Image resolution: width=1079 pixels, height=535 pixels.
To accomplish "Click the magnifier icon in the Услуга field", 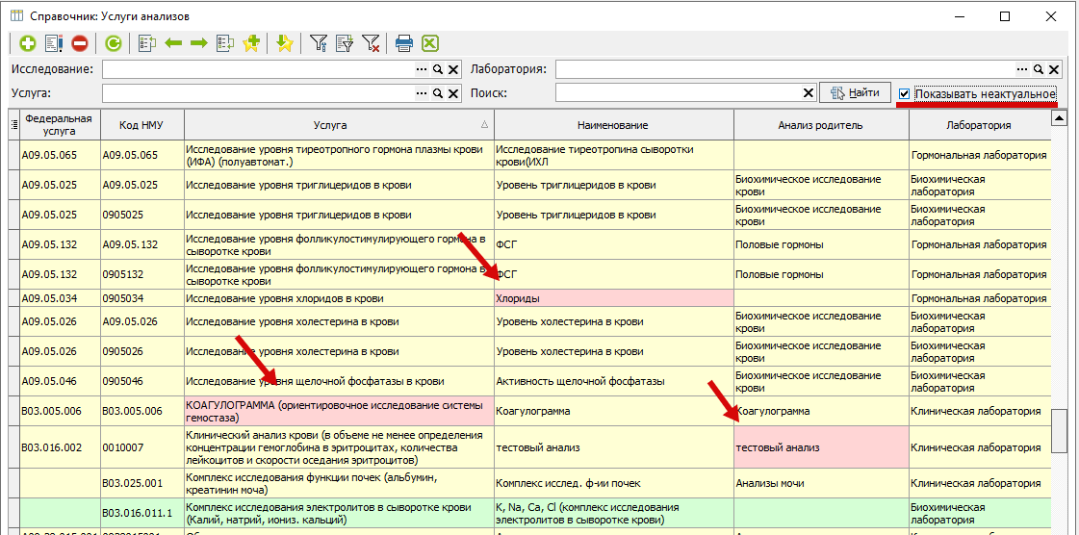I will pyautogui.click(x=437, y=92).
